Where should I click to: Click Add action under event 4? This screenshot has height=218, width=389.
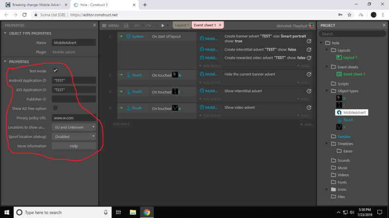(x=210, y=116)
